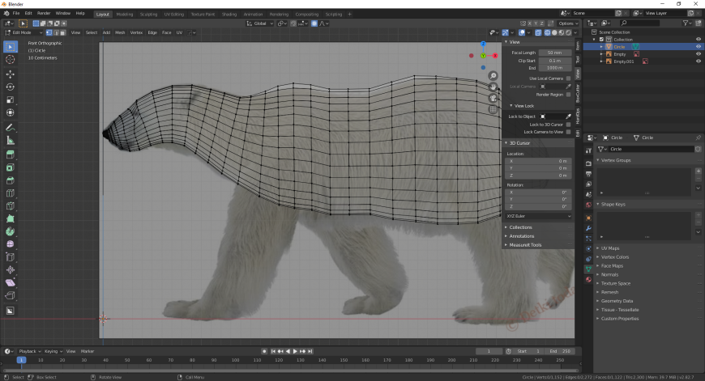Select the Measure tool
This screenshot has width=705, height=381.
11,141
